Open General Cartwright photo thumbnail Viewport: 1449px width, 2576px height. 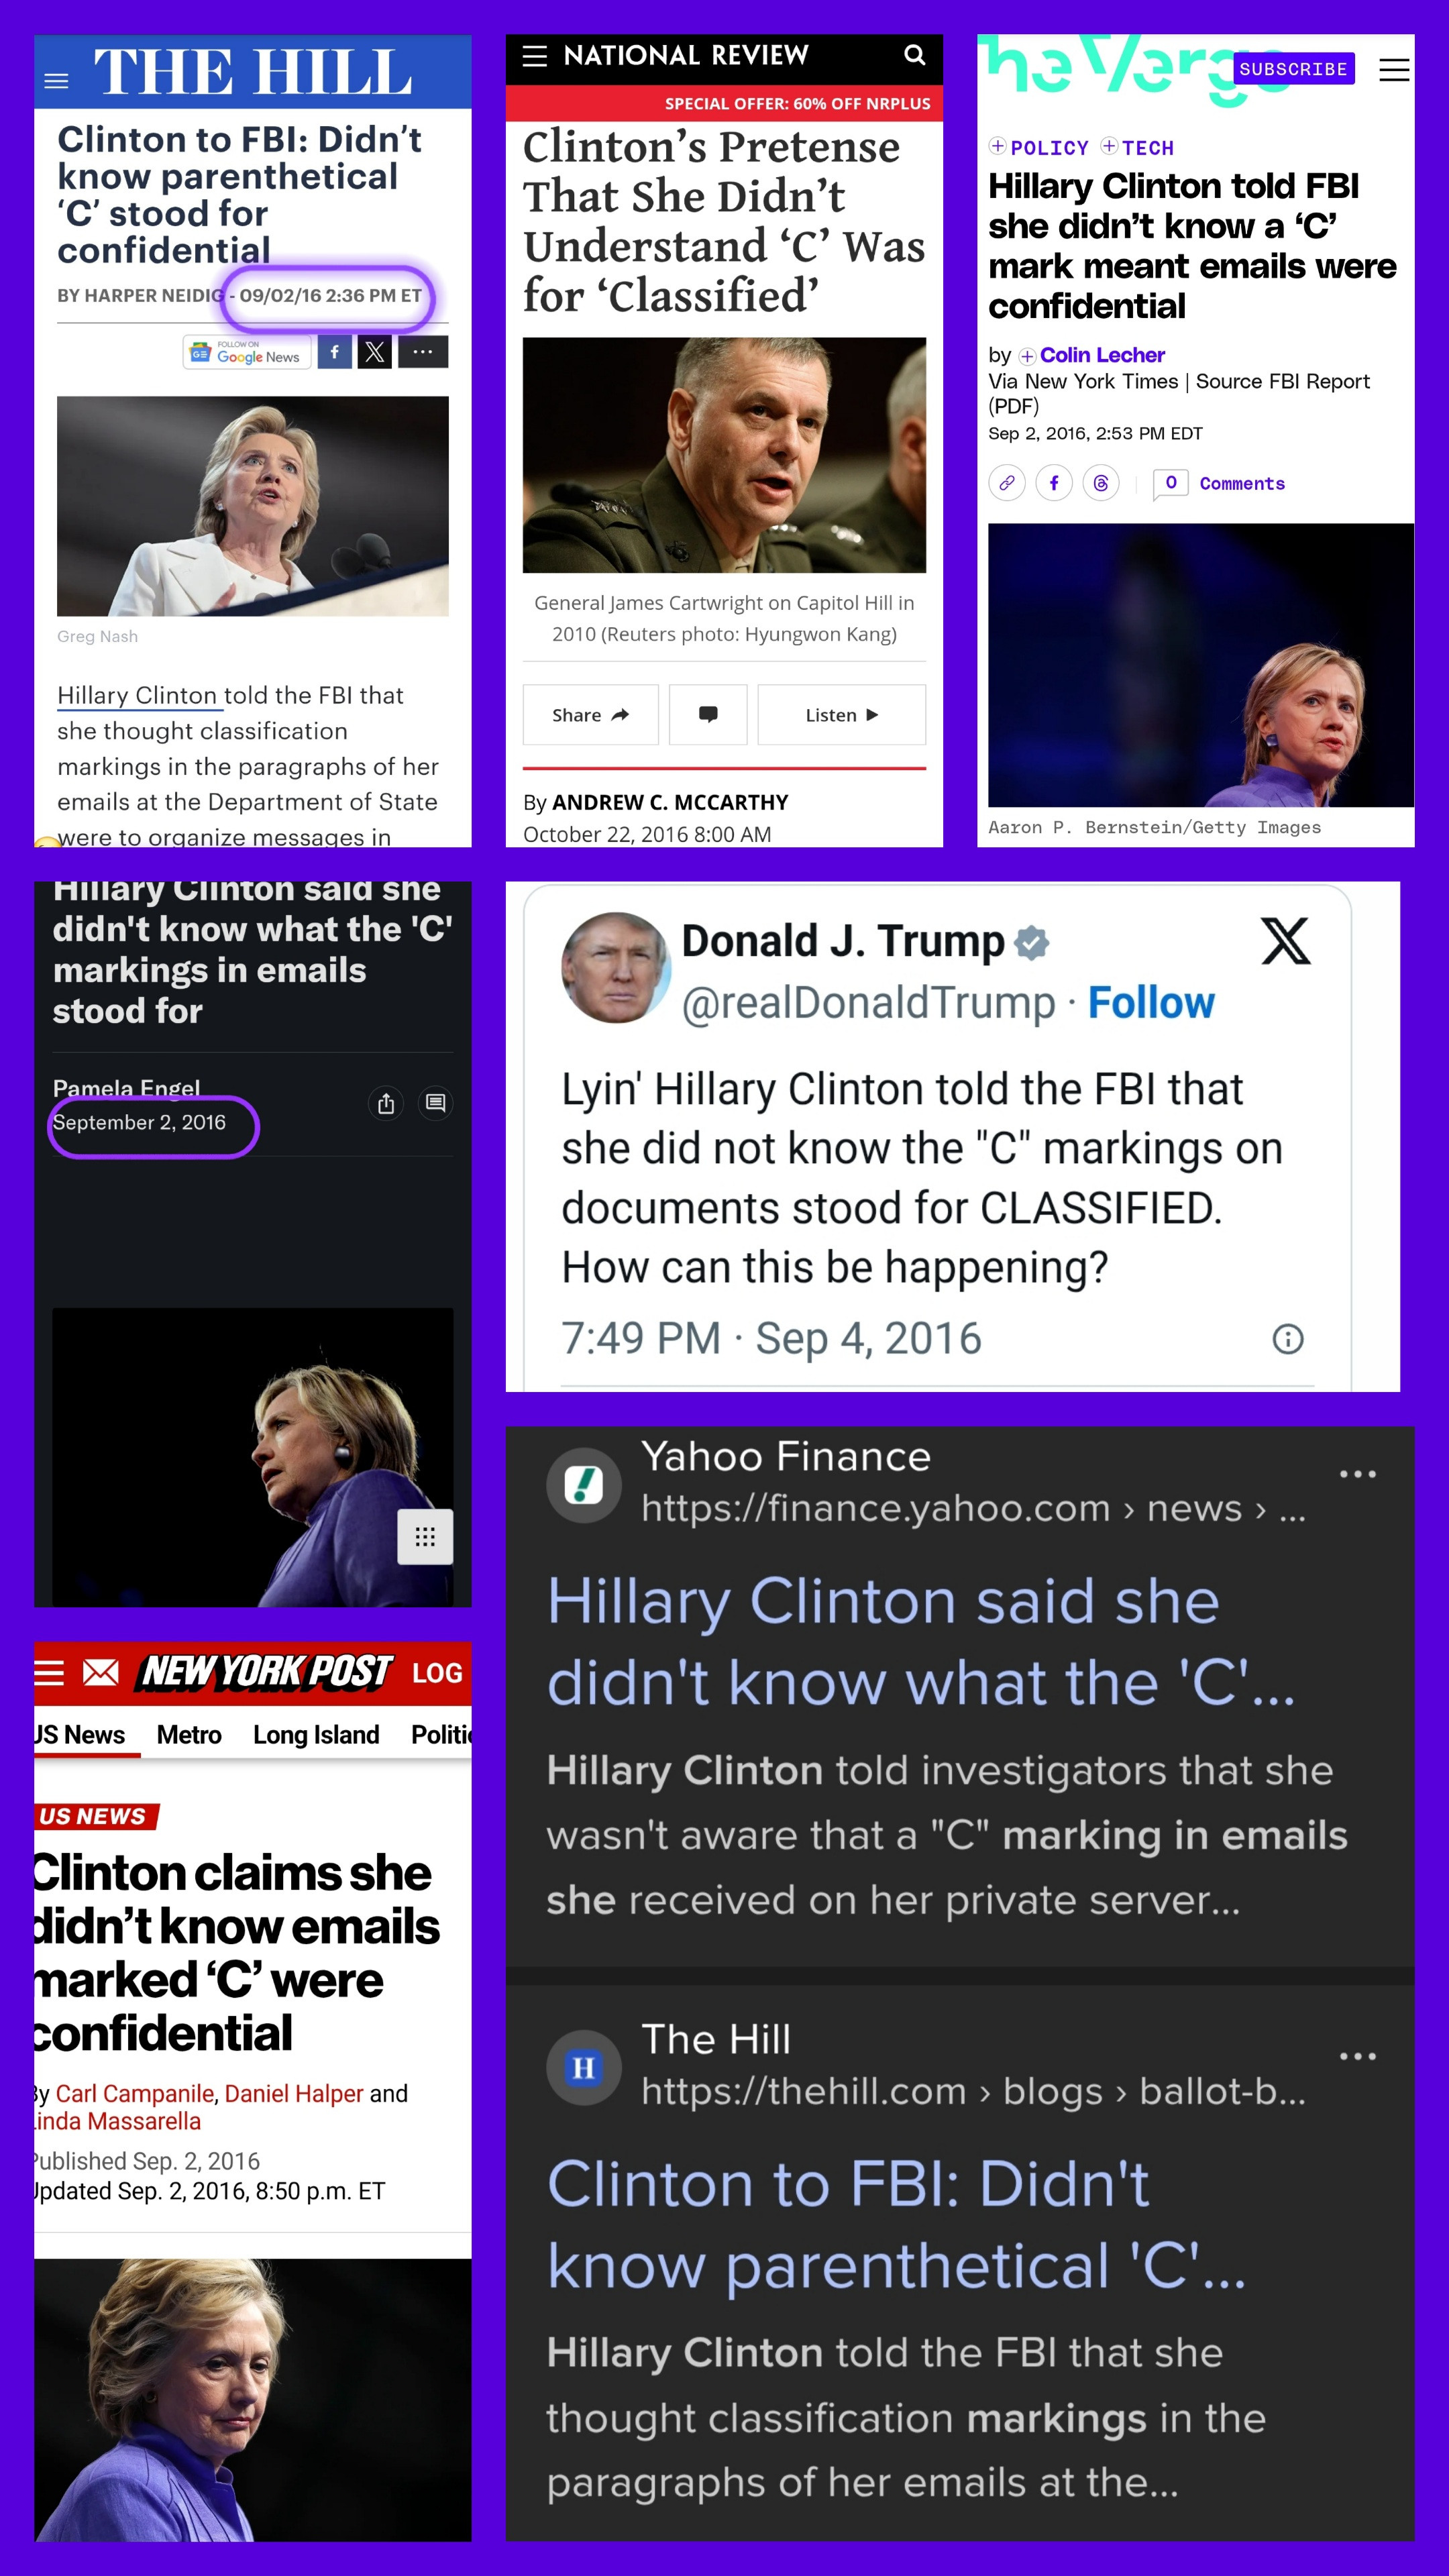[x=724, y=455]
